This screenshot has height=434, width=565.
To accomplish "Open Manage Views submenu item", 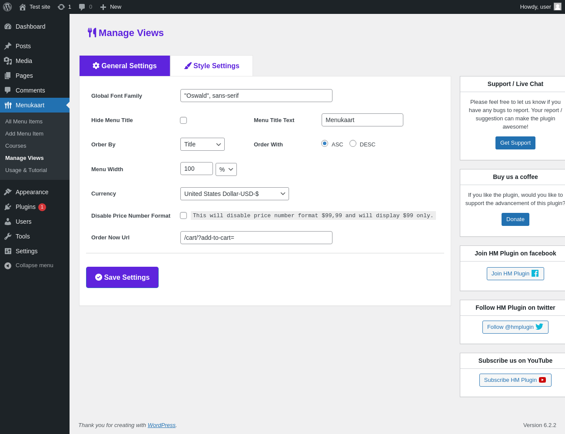I will tap(24, 158).
